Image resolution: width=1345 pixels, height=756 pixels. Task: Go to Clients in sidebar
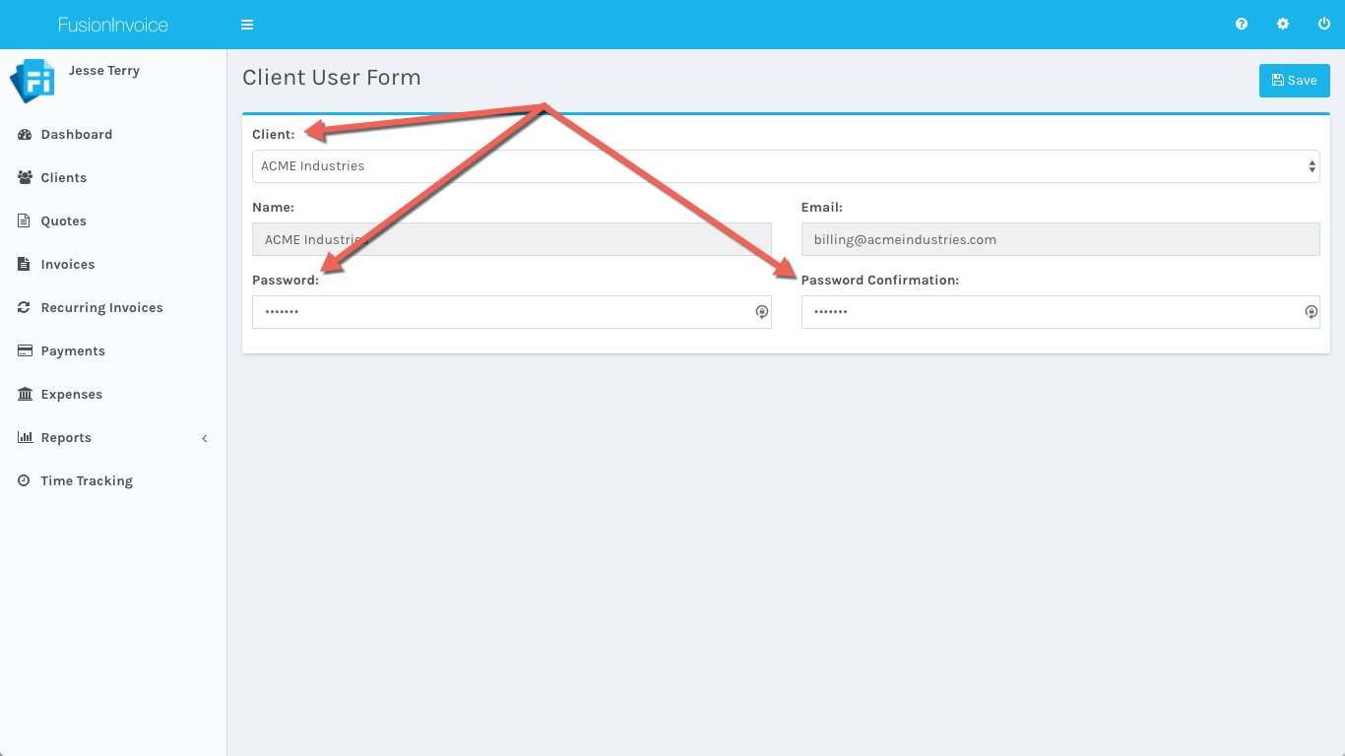point(63,178)
